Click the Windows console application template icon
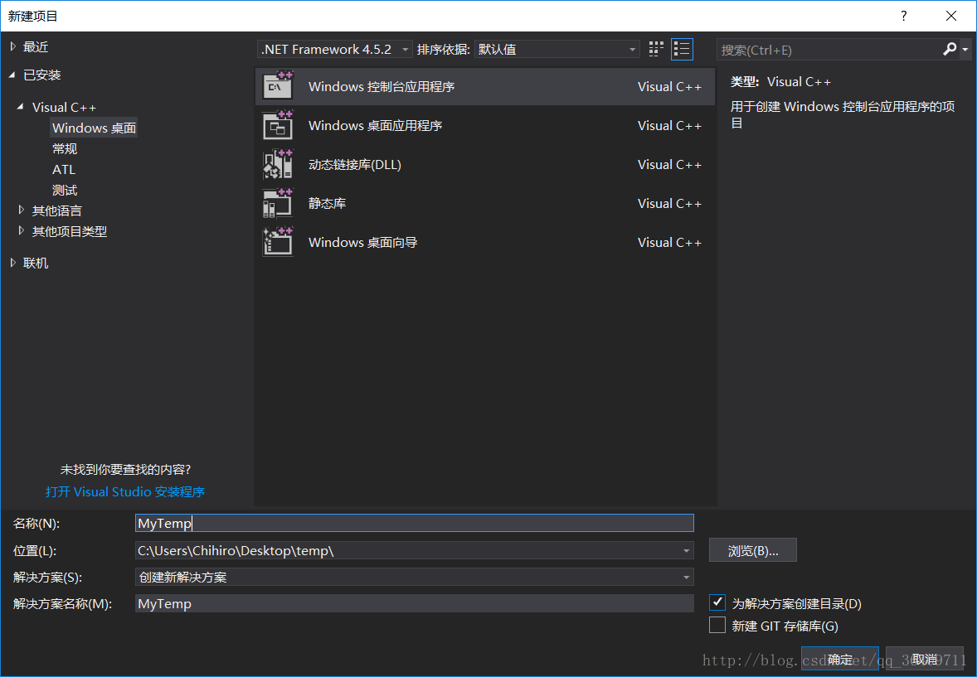Image resolution: width=977 pixels, height=677 pixels. 278,86
